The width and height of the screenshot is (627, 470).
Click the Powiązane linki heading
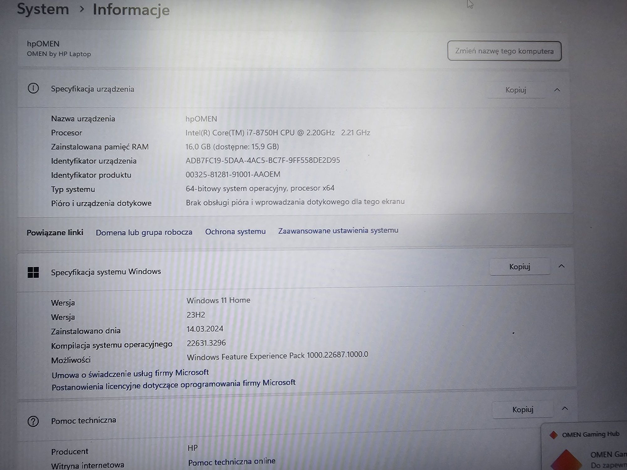click(55, 232)
